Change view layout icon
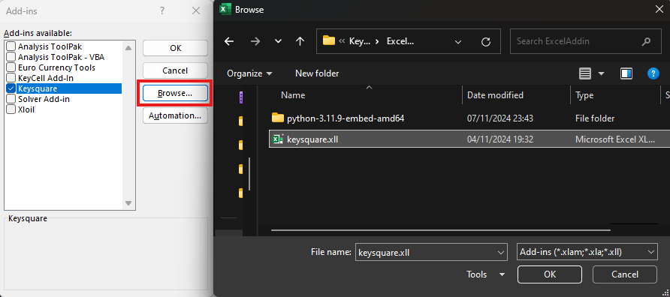Screen dimensions: 670x297 585,73
